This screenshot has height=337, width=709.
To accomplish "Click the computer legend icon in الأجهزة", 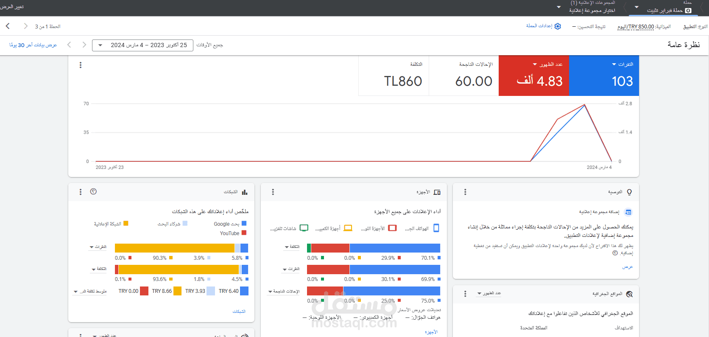I will coord(348,228).
